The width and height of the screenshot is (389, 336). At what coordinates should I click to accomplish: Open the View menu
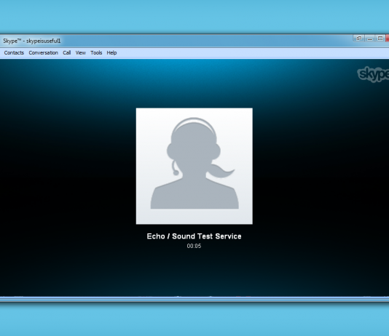point(81,53)
